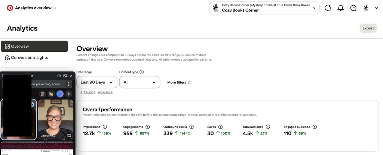Click the Gemini sparkle icon in the meeting popup
The height and width of the screenshot is (155, 383).
(69, 94)
